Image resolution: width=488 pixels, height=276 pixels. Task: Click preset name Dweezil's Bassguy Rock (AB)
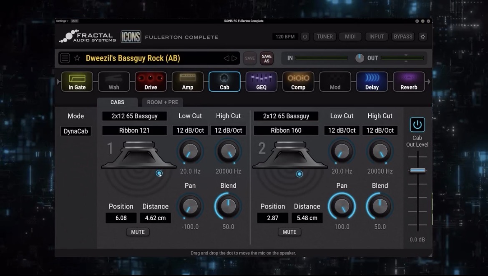coord(133,58)
